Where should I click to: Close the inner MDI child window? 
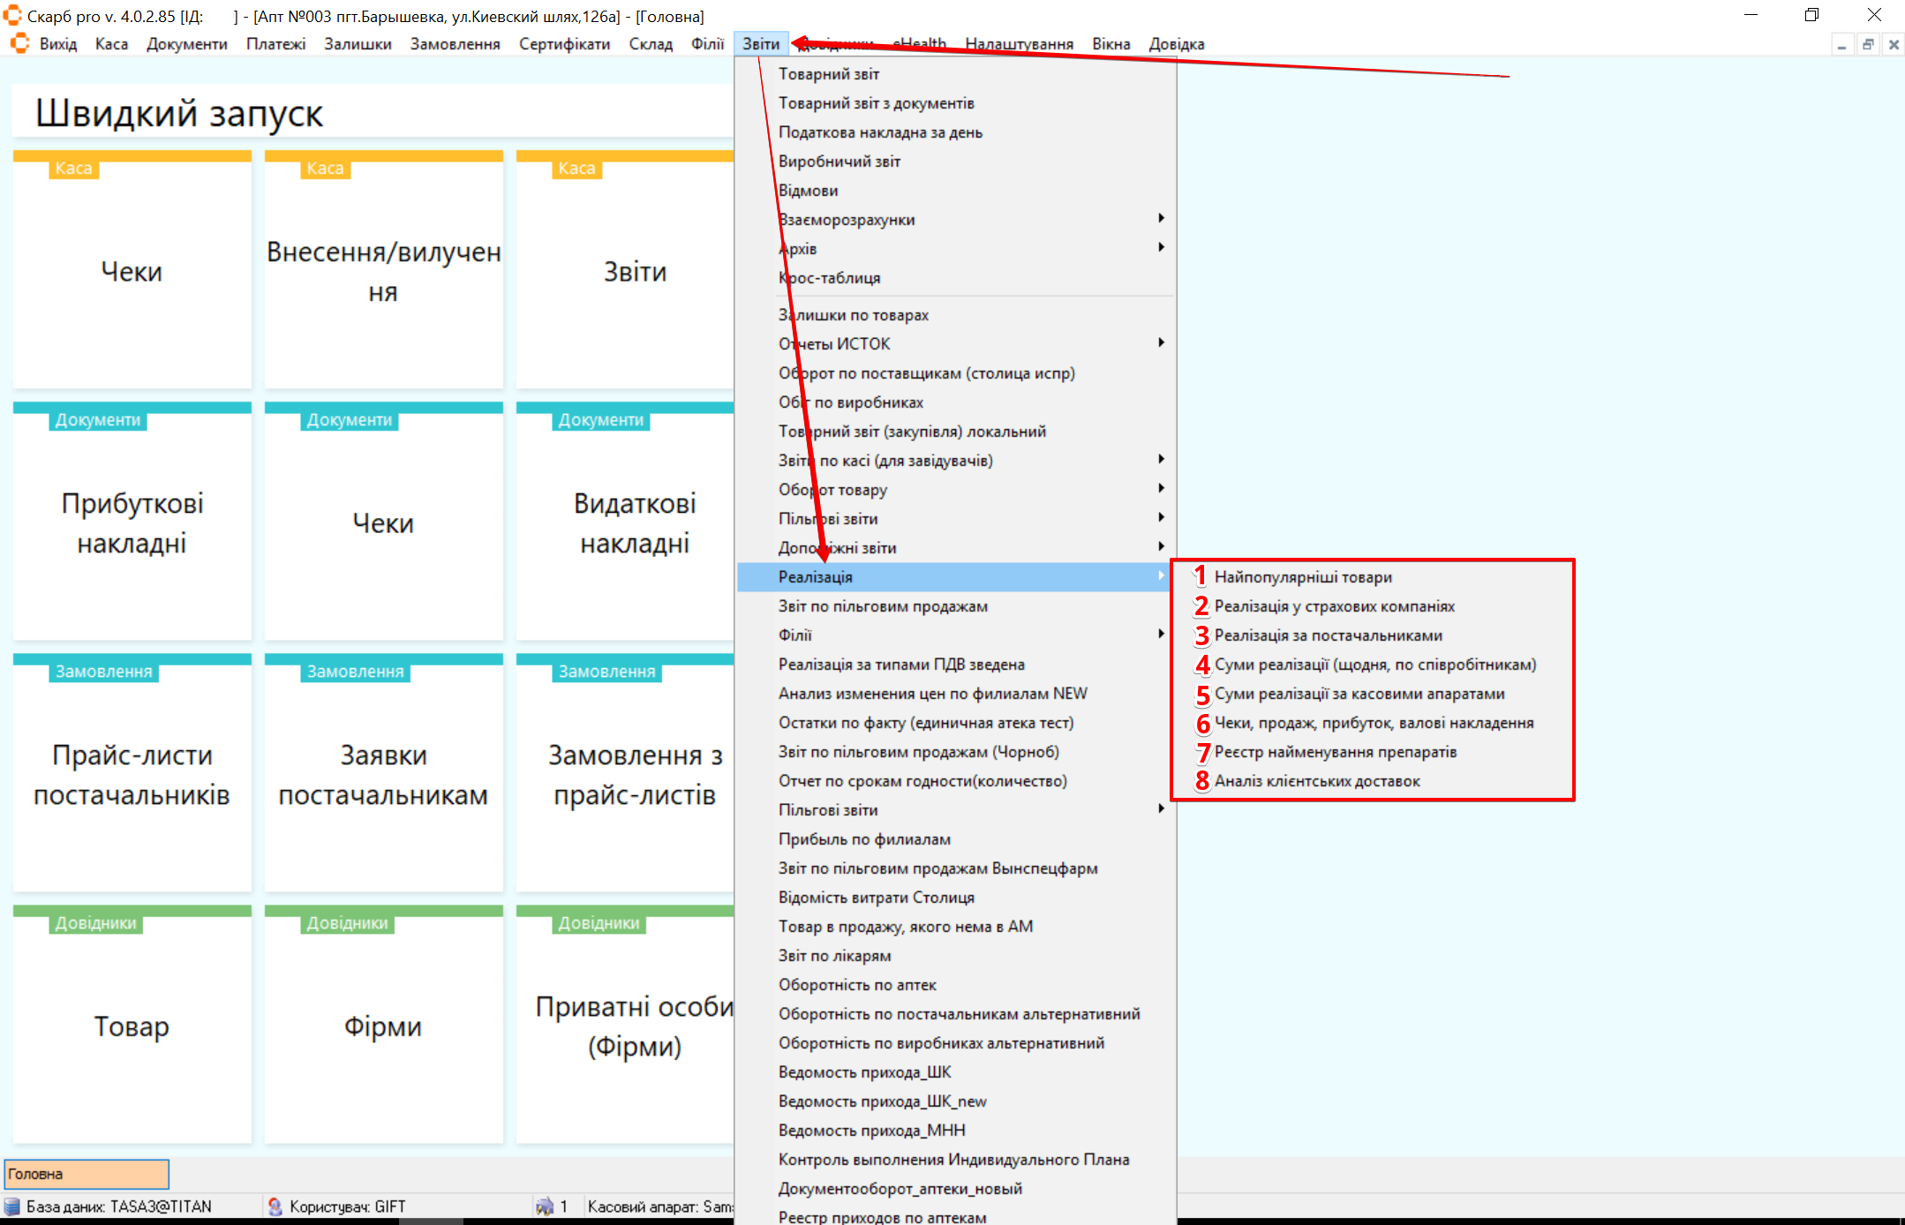coord(1894,44)
